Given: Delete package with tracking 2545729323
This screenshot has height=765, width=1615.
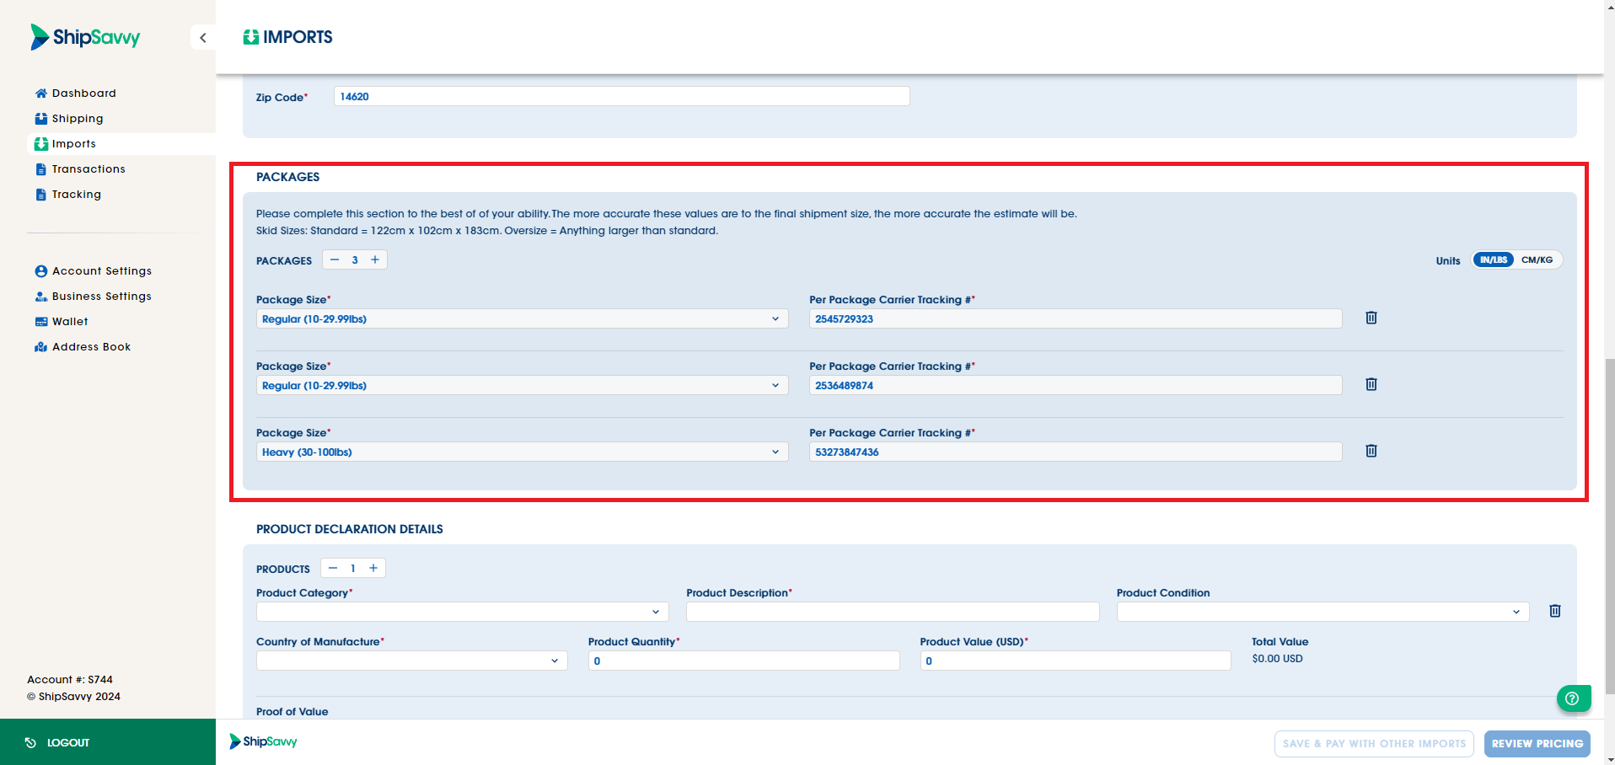Looking at the screenshot, I should (1371, 318).
